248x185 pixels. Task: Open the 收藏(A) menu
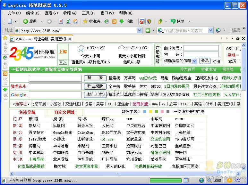click(70, 13)
